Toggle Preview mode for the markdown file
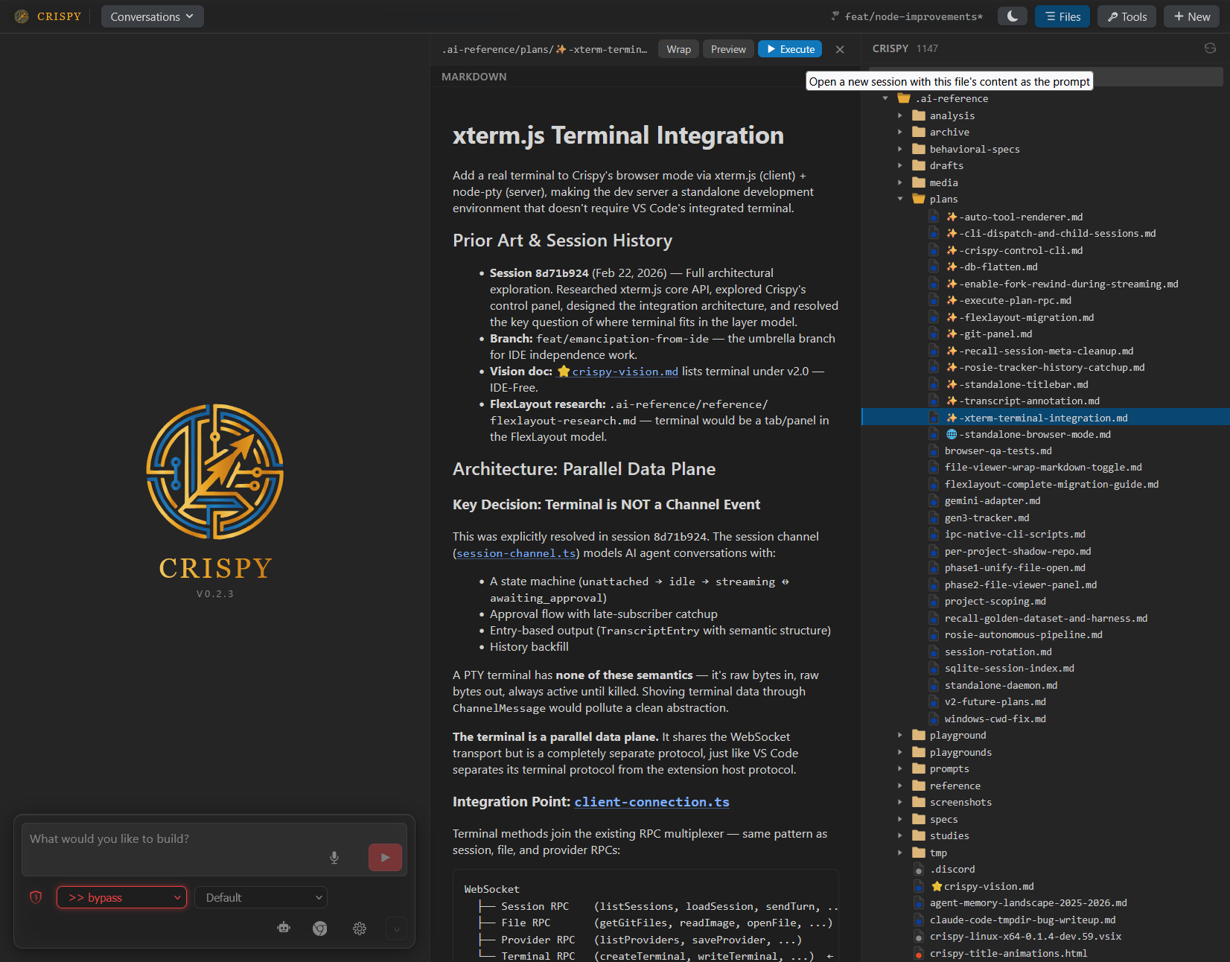 [x=727, y=48]
